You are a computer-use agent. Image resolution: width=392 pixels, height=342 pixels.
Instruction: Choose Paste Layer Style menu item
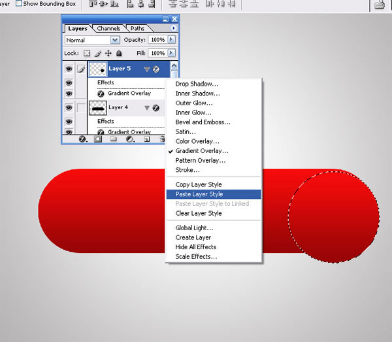point(199,194)
